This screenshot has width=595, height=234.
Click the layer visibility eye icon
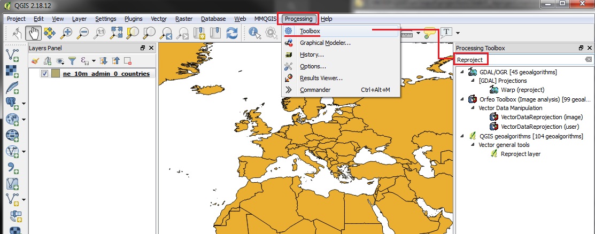[x=59, y=61]
